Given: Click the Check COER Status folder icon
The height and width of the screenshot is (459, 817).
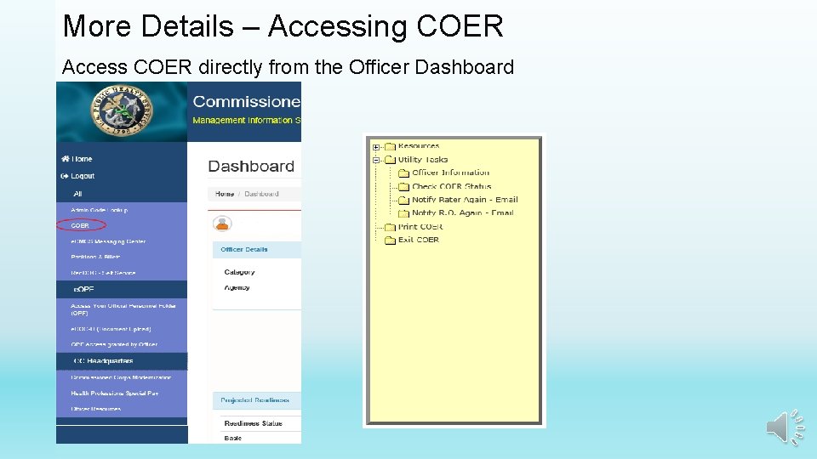Looking at the screenshot, I should 403,186.
